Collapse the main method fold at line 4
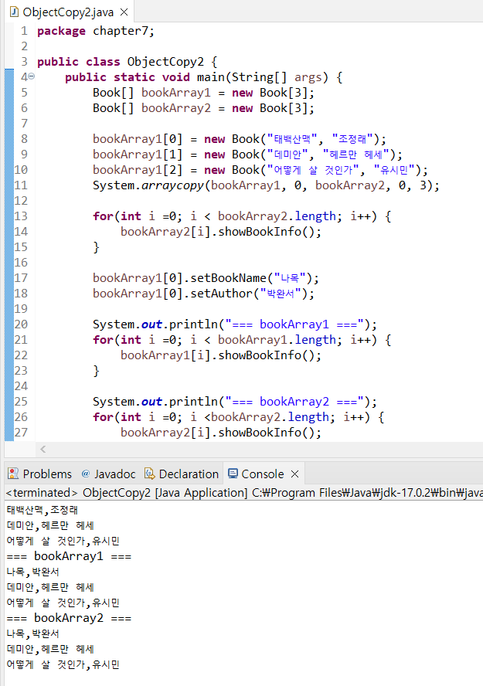Viewport: 483px width, 686px height. (32, 77)
